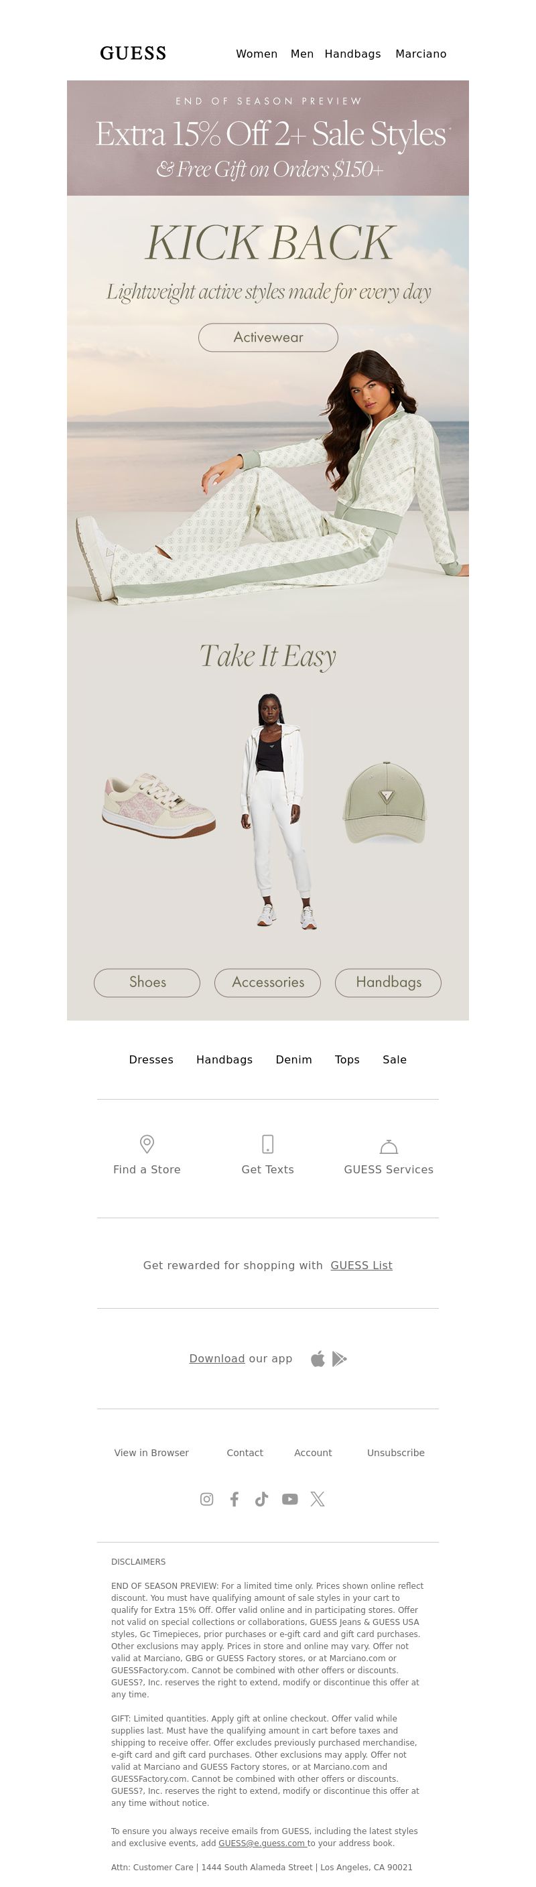
Task: Click the Google Play store icon
Action: click(339, 1359)
